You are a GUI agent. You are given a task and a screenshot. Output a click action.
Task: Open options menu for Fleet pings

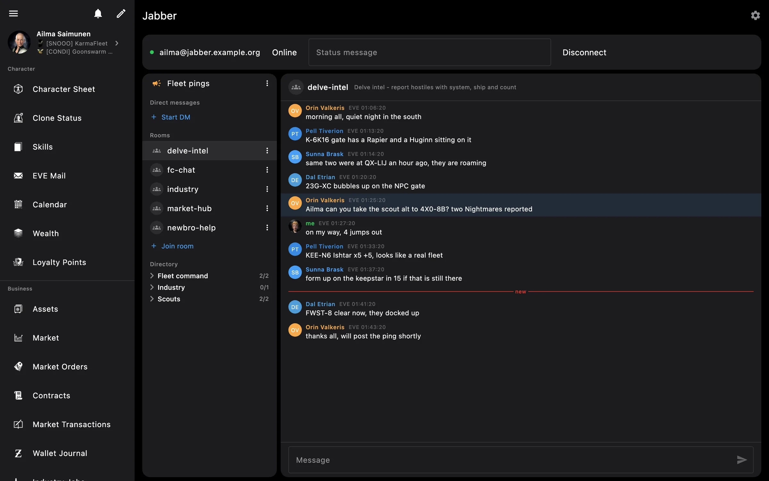[x=267, y=83]
